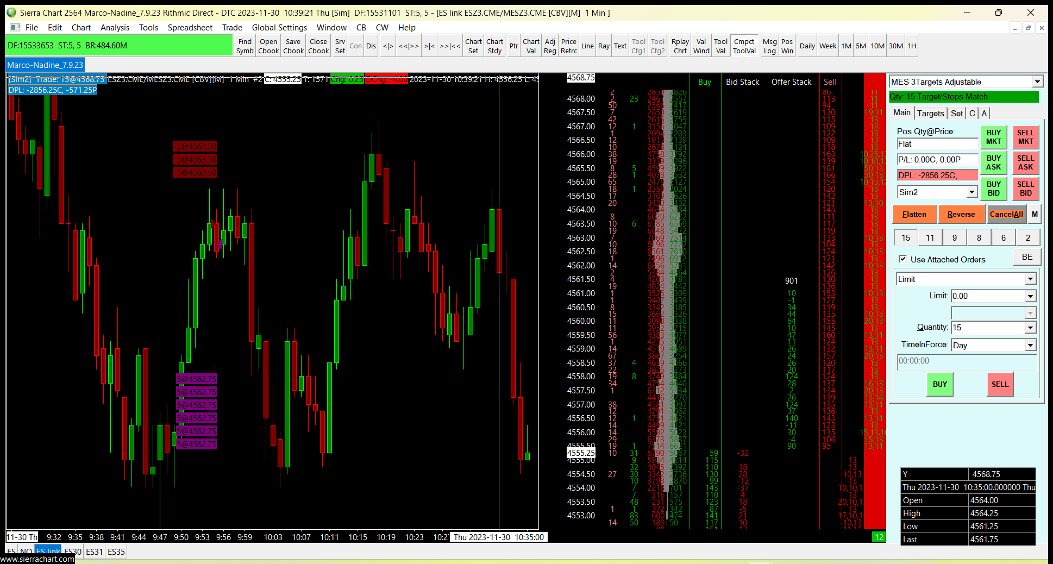The image size is (1053, 564).
Task: Click the '<<|>>' toolbar button
Action: click(409, 46)
